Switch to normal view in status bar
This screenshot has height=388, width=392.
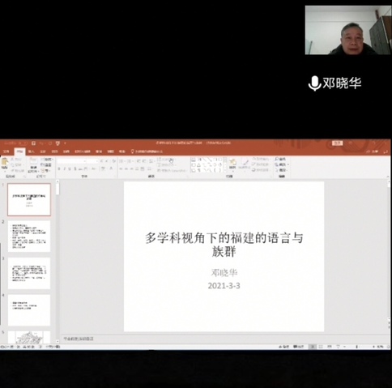pos(313,347)
